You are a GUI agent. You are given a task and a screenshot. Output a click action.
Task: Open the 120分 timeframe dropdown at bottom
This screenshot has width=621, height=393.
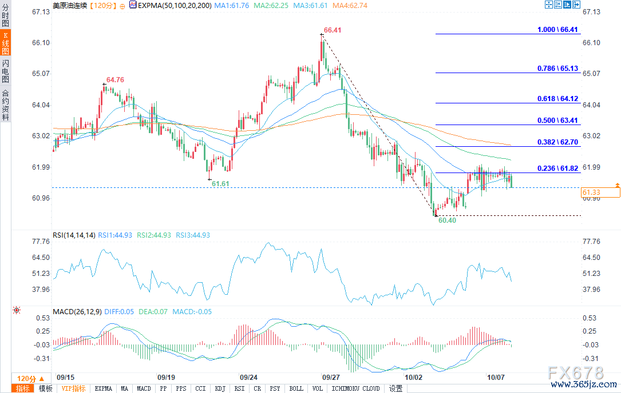click(x=30, y=379)
